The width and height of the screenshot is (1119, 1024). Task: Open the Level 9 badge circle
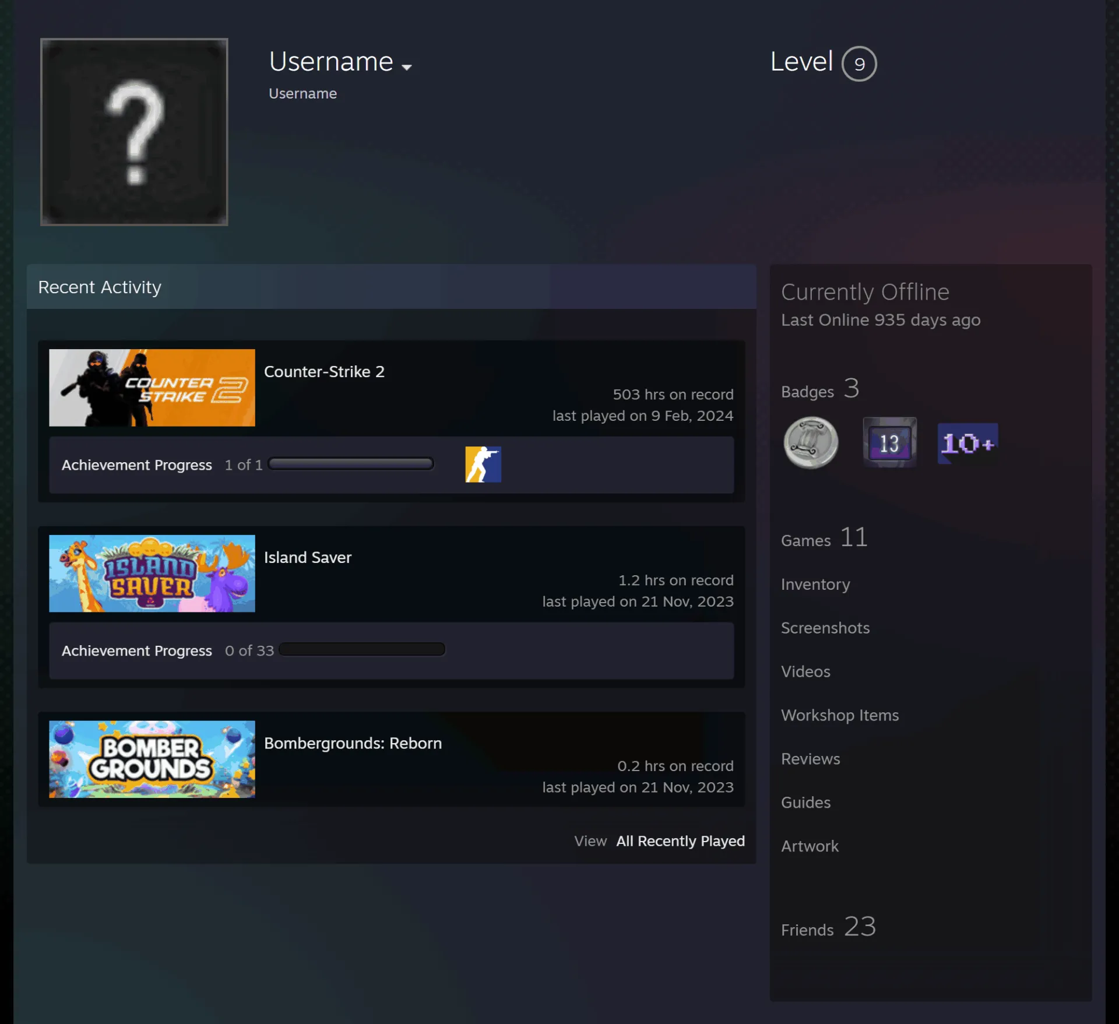tap(859, 64)
